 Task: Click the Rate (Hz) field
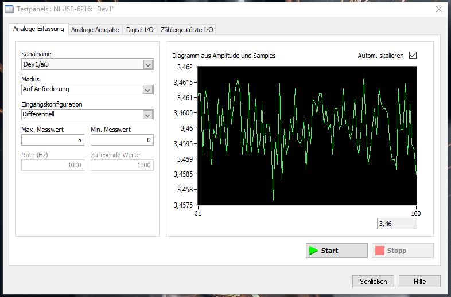coord(53,165)
